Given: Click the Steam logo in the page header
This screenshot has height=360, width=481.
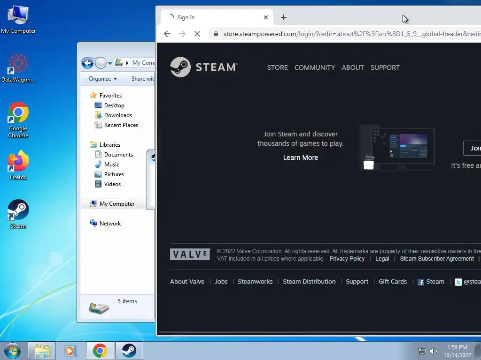Looking at the screenshot, I should pos(204,67).
